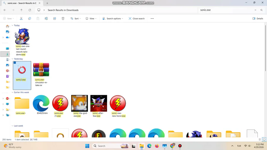Click the sonic.exe search input field

pyautogui.click(x=226, y=10)
